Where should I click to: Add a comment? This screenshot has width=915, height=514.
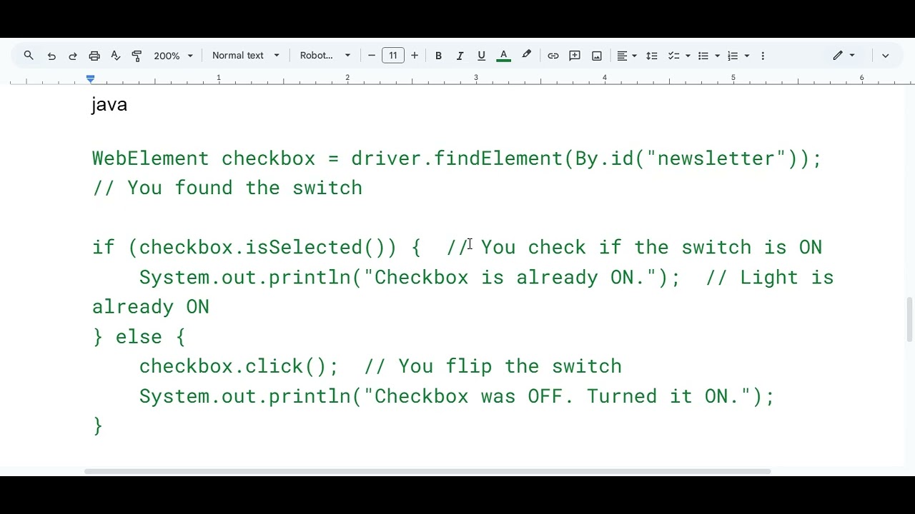(x=575, y=56)
